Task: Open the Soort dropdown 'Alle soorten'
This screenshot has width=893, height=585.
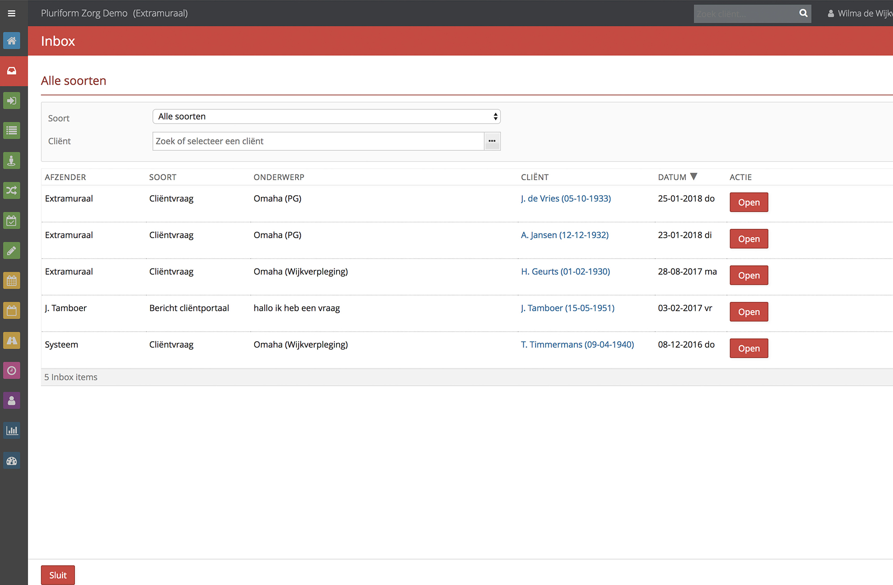Action: [x=326, y=116]
